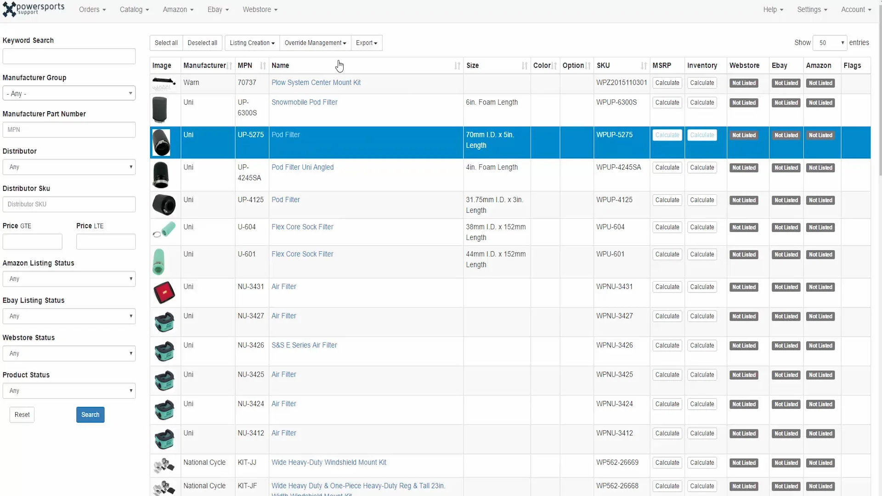Open Account menu
This screenshot has height=496, width=882.
pyautogui.click(x=856, y=10)
